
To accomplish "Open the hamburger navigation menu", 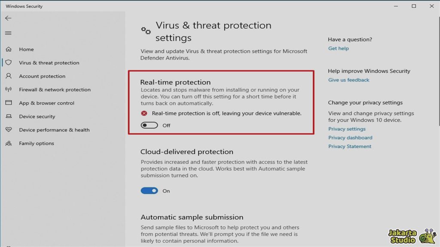I will (8, 33).
